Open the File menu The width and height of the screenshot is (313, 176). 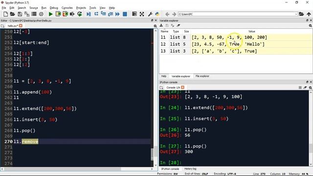[x=4, y=8]
